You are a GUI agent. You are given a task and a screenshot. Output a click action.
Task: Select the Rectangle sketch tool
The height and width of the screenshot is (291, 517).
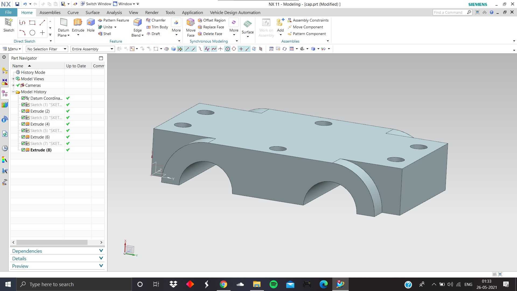coord(32,23)
